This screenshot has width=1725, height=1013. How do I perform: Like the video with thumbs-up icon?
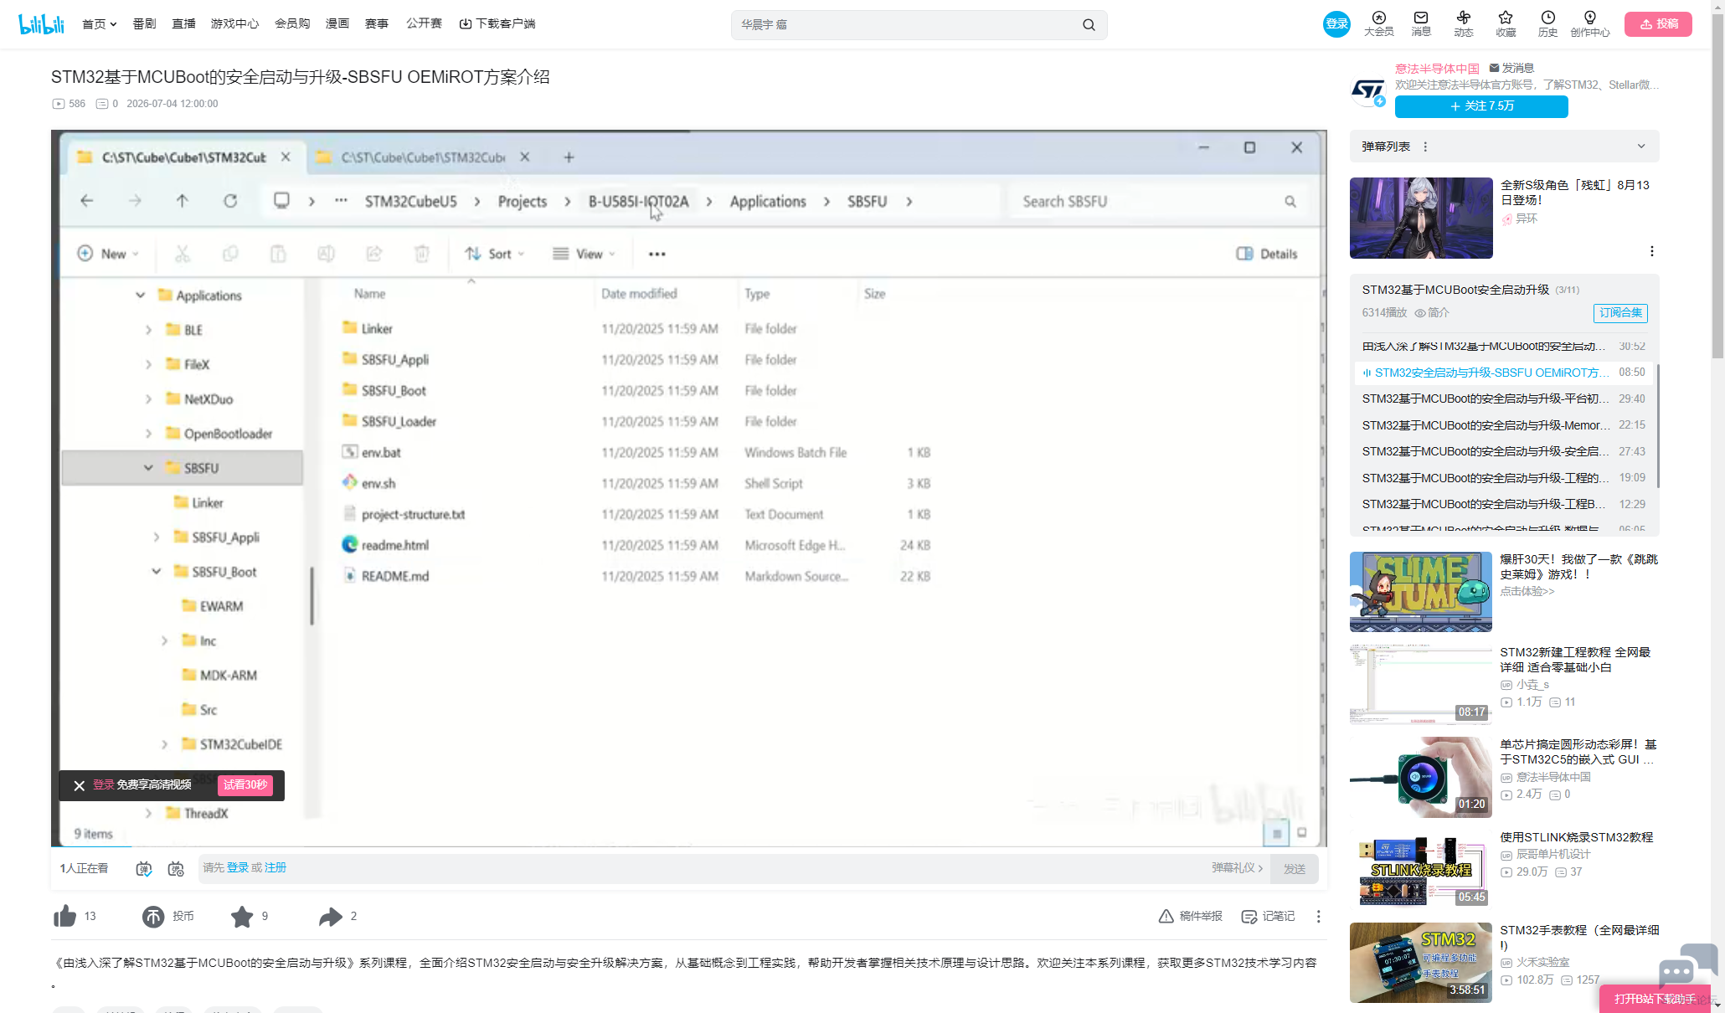(x=64, y=917)
